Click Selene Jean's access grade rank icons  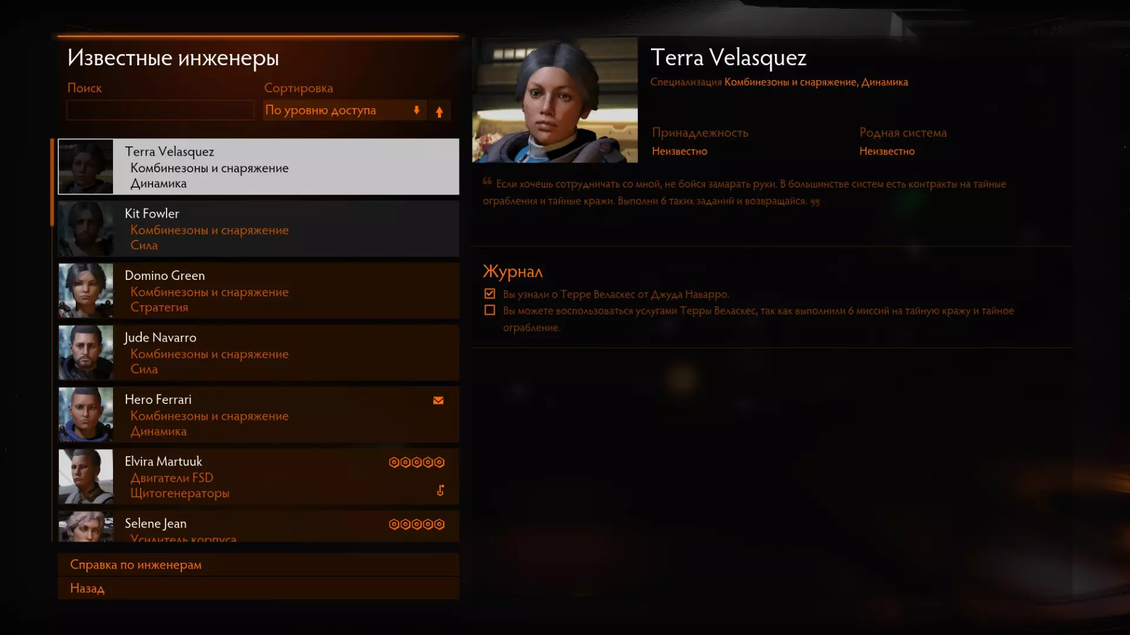417,524
